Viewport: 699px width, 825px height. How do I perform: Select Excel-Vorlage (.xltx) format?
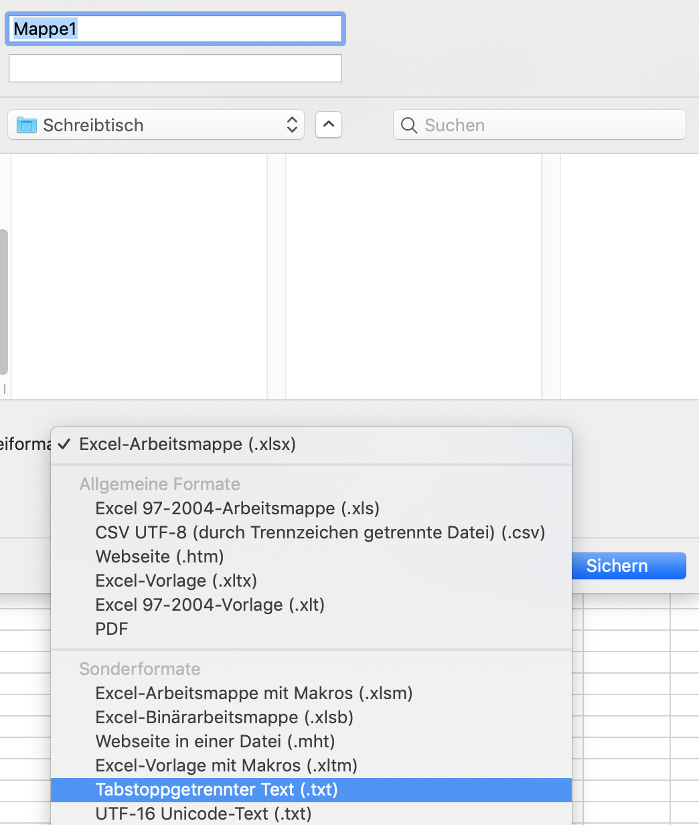(x=311, y=581)
